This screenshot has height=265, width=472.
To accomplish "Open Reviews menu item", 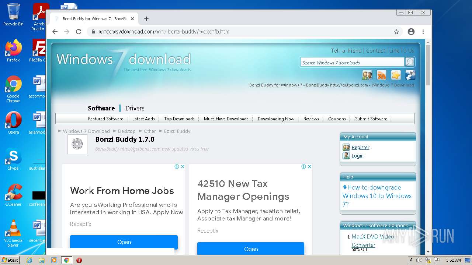I will click(x=311, y=119).
